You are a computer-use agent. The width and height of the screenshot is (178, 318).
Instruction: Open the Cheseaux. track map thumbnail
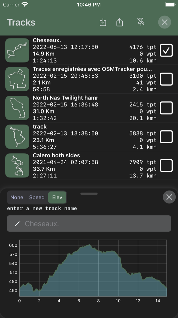point(17,50)
